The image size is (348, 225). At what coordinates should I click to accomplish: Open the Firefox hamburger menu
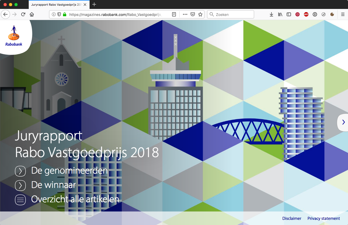pyautogui.click(x=343, y=15)
